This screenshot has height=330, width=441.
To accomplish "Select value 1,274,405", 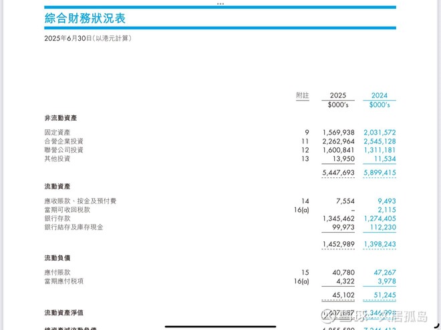I will pos(380,218).
